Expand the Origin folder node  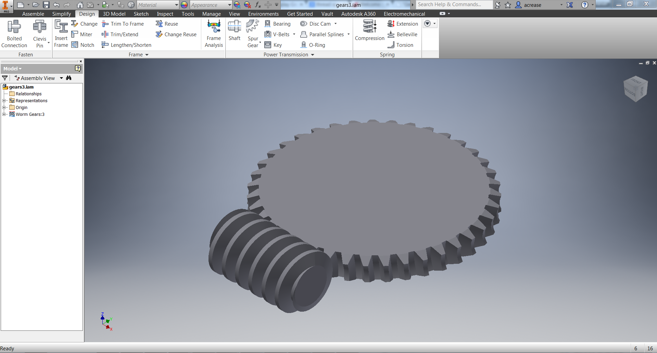[4, 107]
